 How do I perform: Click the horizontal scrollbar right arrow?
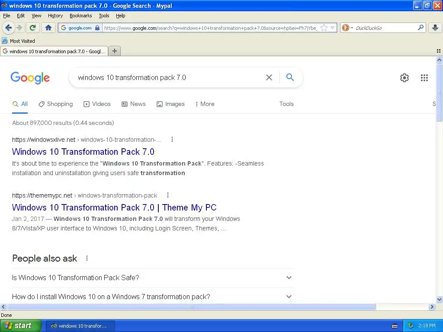(432, 306)
